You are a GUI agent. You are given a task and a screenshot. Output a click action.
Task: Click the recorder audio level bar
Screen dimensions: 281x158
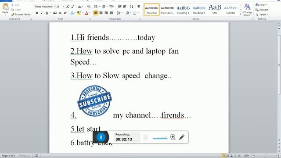point(160,138)
